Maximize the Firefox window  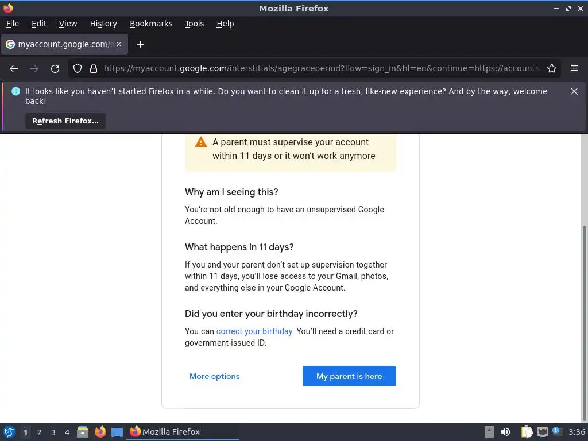(x=568, y=8)
